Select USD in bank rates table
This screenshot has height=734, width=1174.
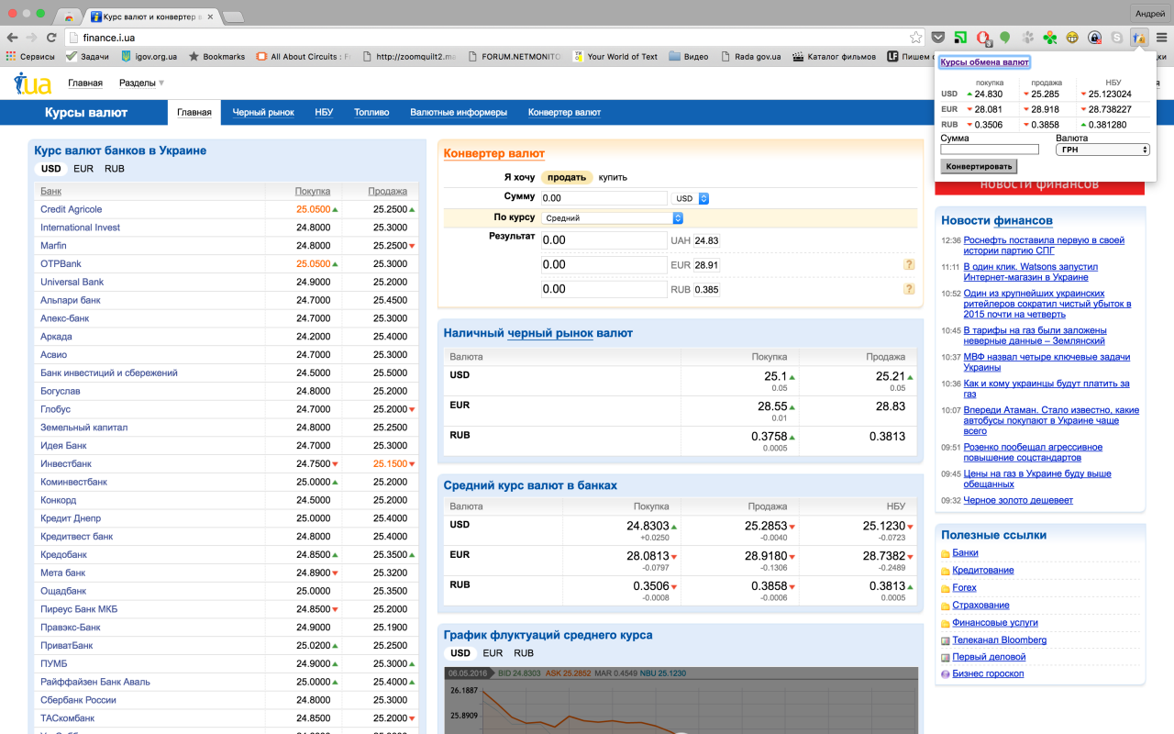(x=51, y=169)
